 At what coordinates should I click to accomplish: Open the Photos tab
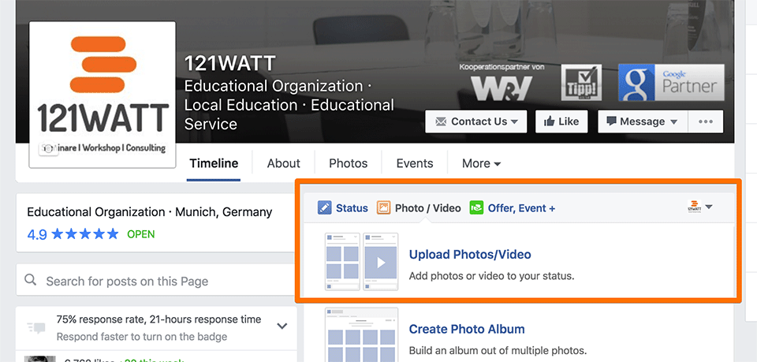[x=348, y=163]
